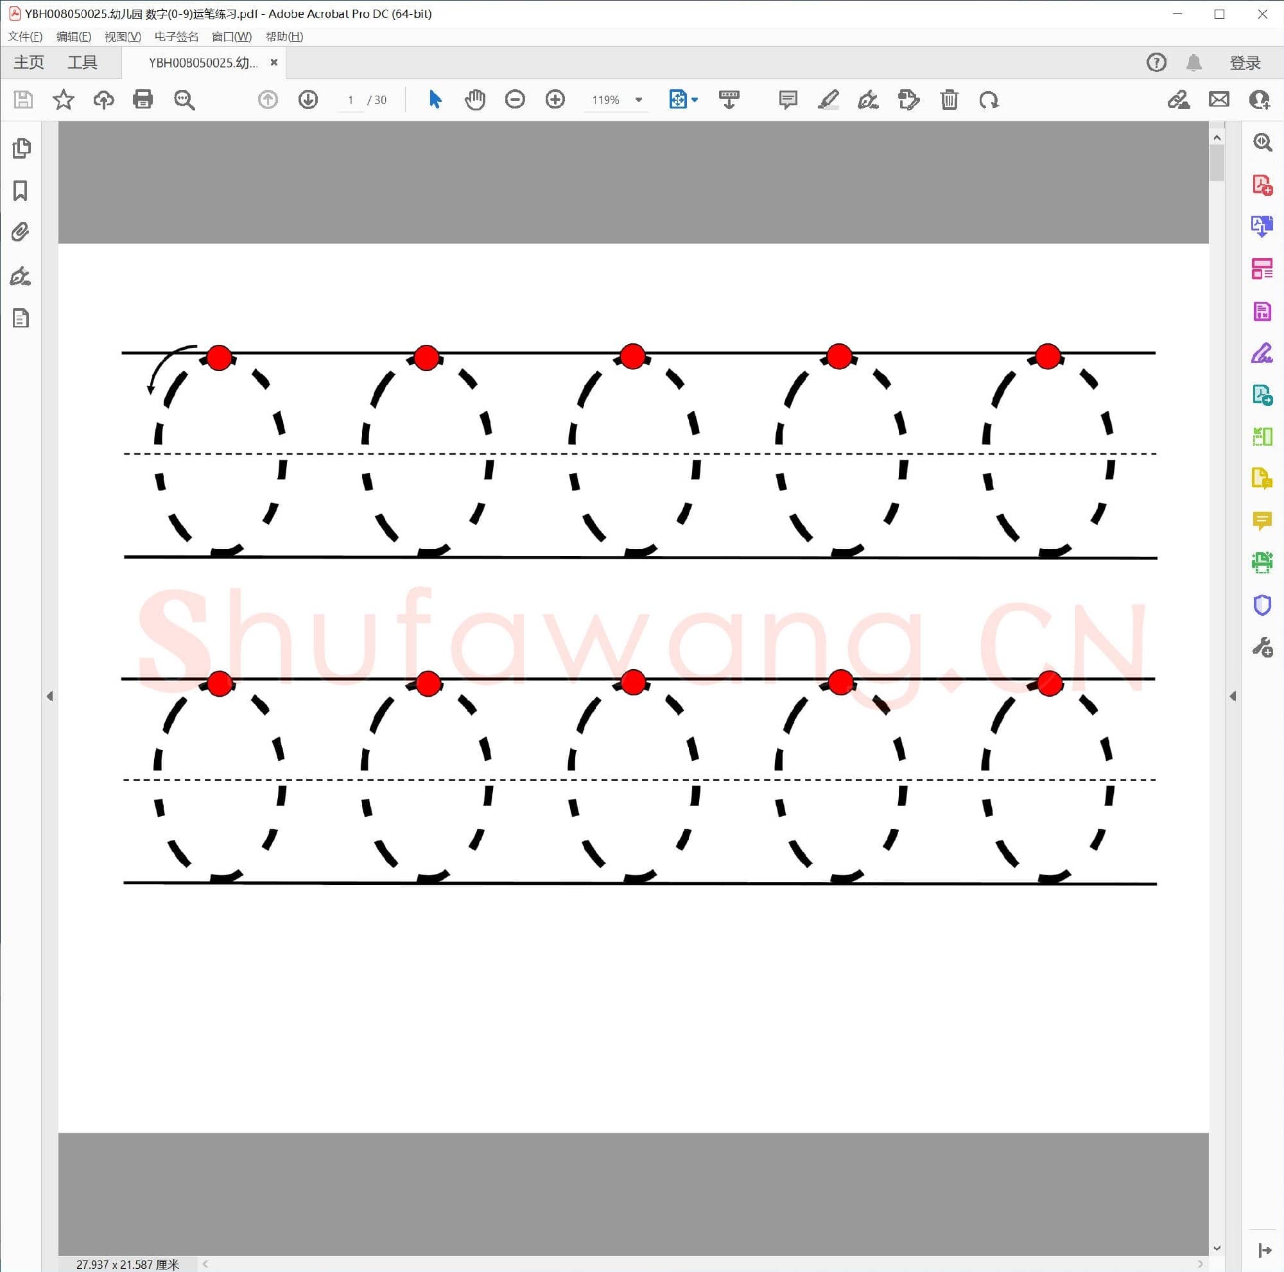The width and height of the screenshot is (1284, 1272).
Task: Activate the arrow selection tool
Action: click(x=435, y=100)
